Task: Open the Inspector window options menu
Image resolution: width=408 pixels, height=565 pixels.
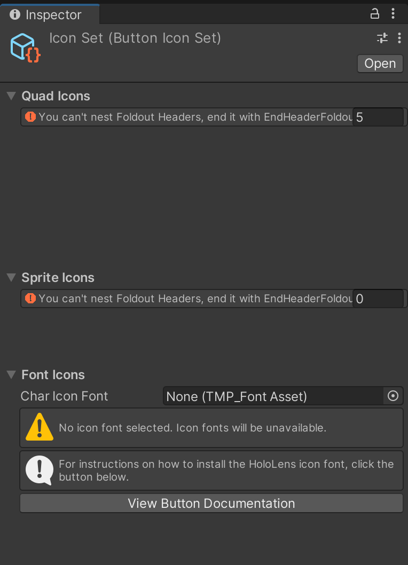Action: click(x=394, y=14)
